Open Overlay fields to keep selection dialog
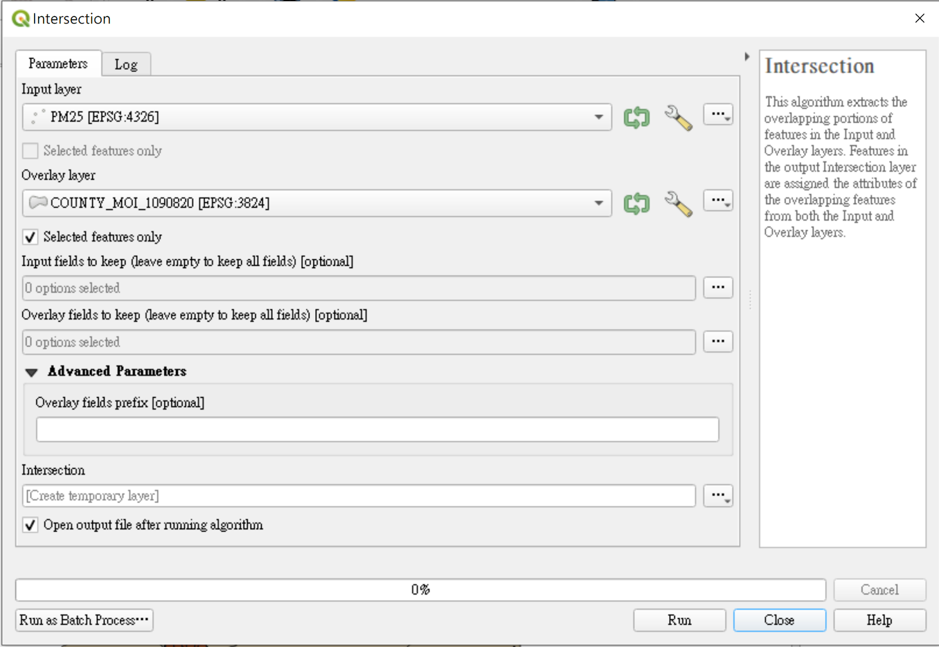Viewport: 939px width, 647px height. click(718, 341)
